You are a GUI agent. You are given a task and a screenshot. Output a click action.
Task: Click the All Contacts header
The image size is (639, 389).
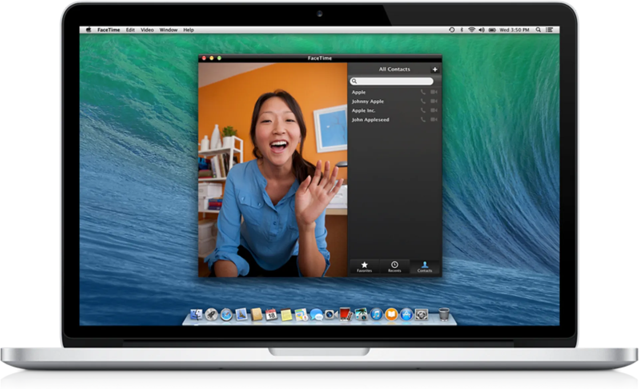(394, 69)
